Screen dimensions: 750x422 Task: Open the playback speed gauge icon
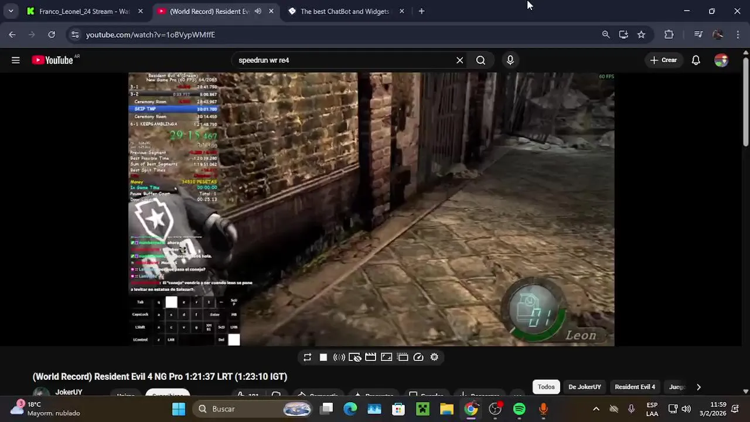point(418,357)
